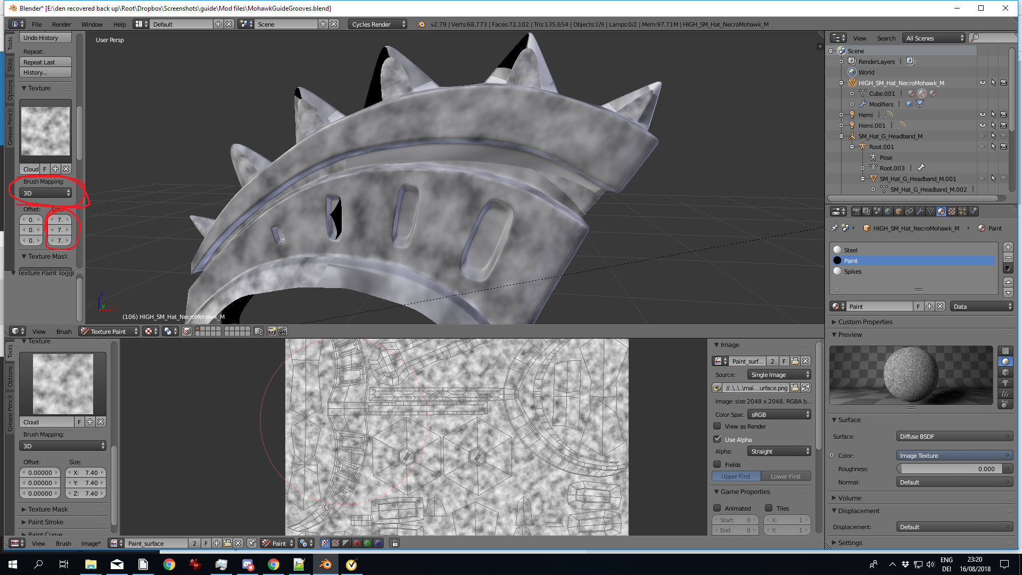Open the Texture properties checker tab
The image size is (1022, 575).
(x=952, y=211)
